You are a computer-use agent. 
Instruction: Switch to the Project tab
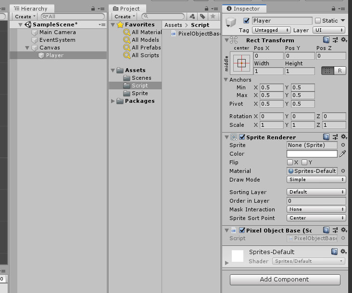pos(126,9)
